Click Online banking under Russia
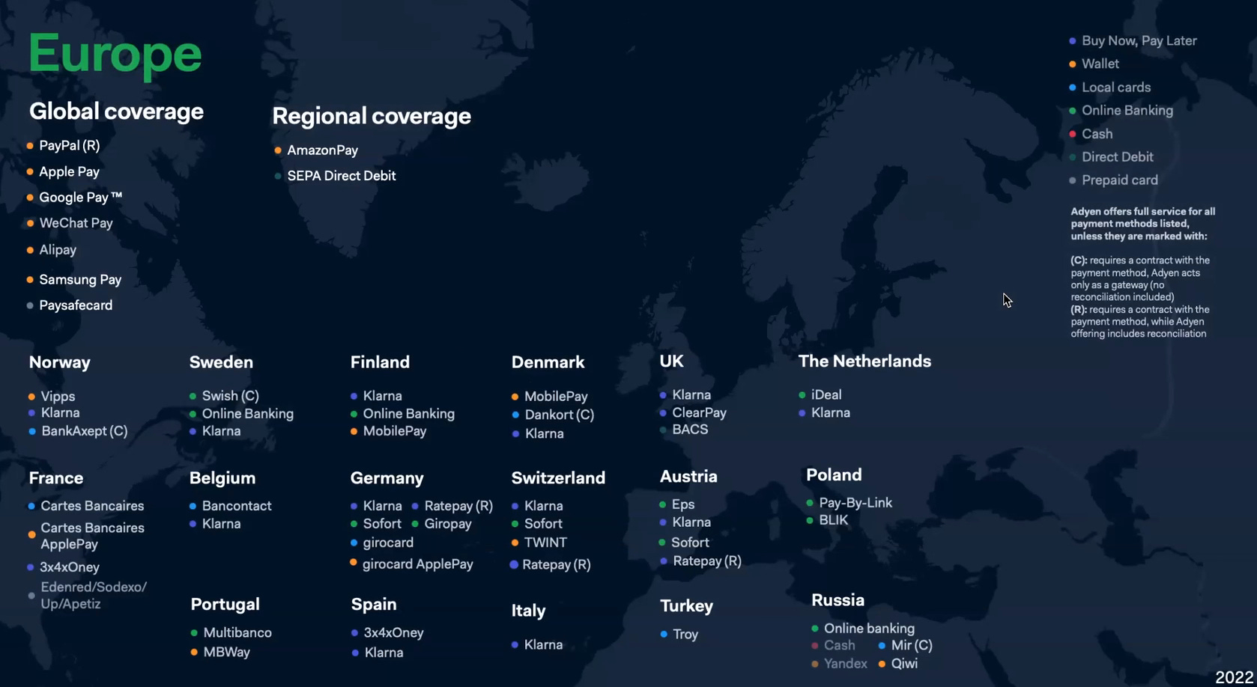Image resolution: width=1257 pixels, height=687 pixels. tap(869, 629)
